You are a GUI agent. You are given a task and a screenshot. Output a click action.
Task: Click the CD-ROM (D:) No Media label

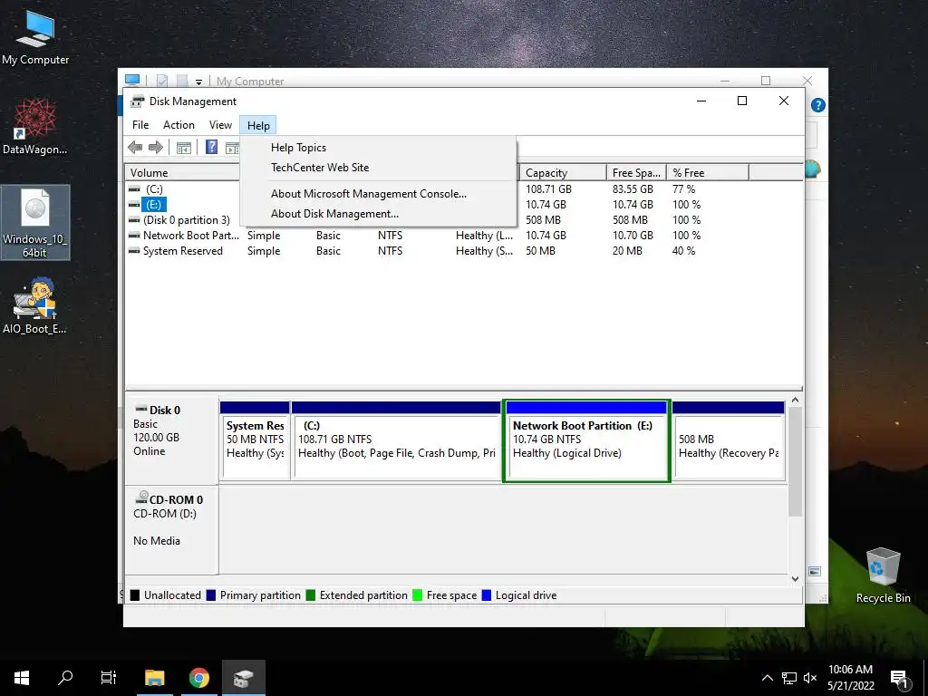[x=171, y=529]
